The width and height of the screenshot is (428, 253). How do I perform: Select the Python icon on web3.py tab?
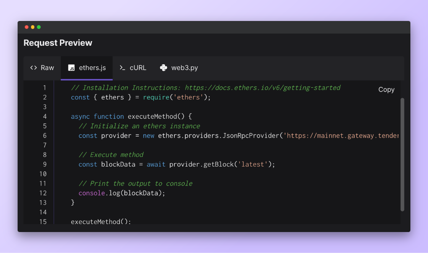pyautogui.click(x=163, y=68)
